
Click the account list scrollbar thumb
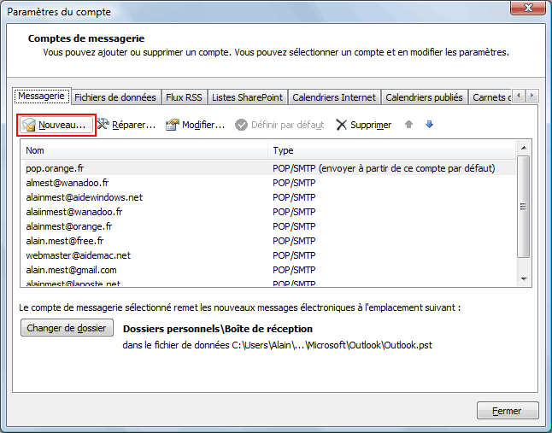point(524,207)
